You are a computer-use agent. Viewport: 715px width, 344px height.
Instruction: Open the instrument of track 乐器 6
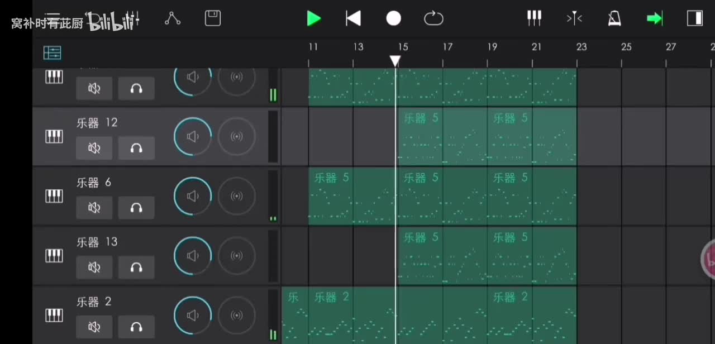(x=54, y=196)
